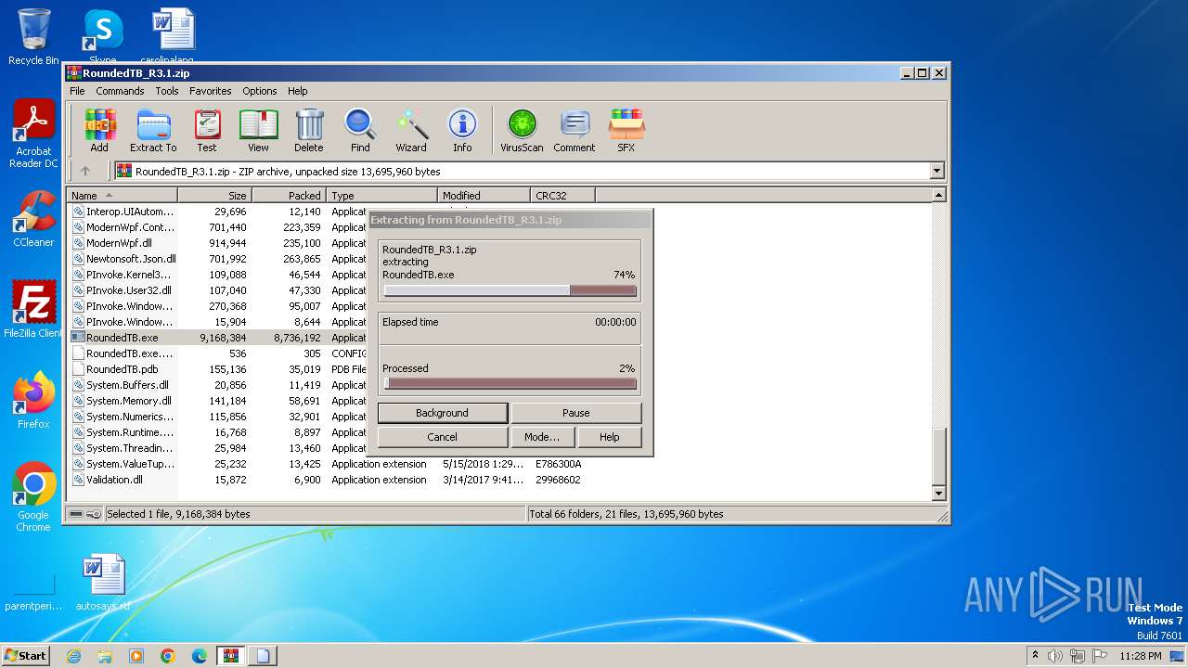Launch Google Chrome desktop icon
The image size is (1188, 668).
tap(33, 497)
